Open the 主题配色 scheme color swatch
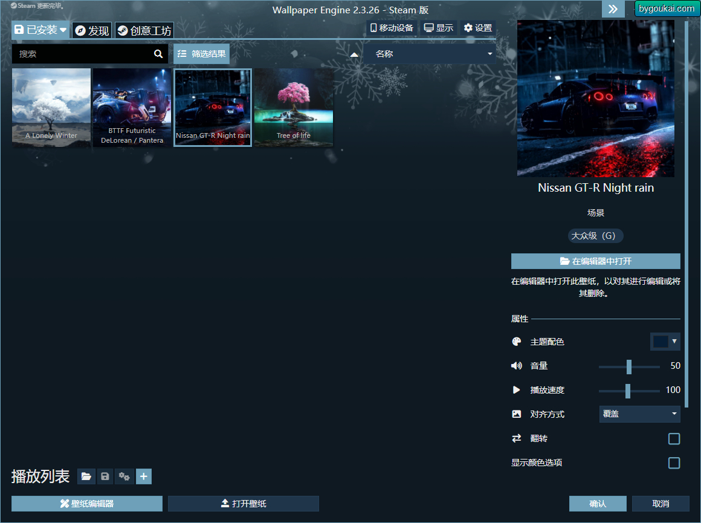Viewport: 701px width, 523px height. (665, 342)
